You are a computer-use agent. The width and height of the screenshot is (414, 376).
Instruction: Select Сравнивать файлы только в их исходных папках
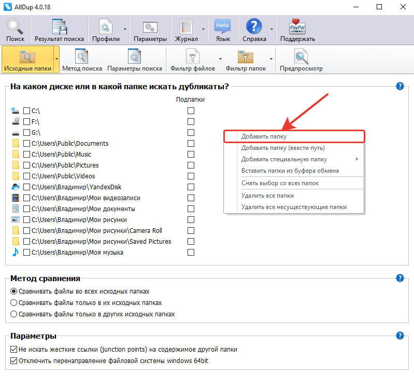point(13,302)
